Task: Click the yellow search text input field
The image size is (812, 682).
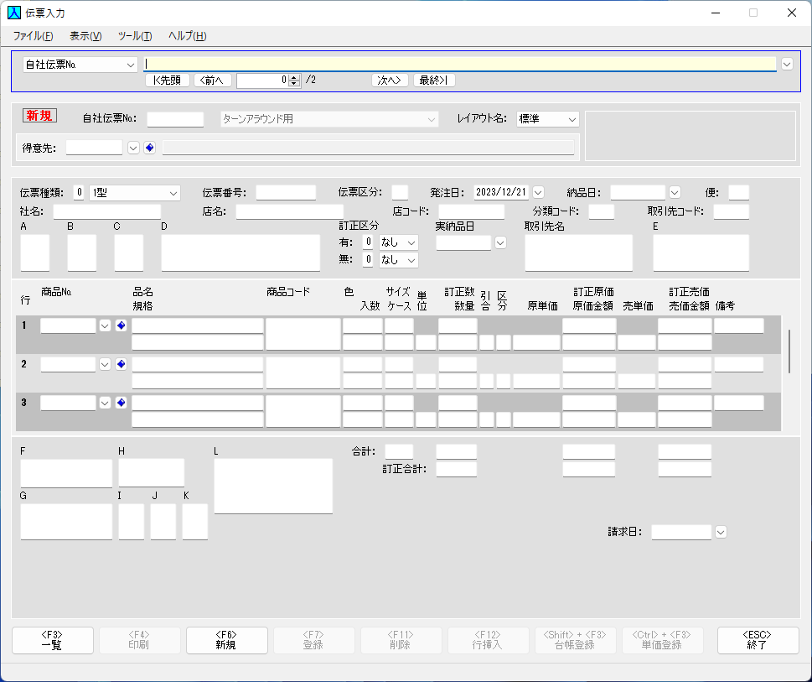Action: click(460, 64)
